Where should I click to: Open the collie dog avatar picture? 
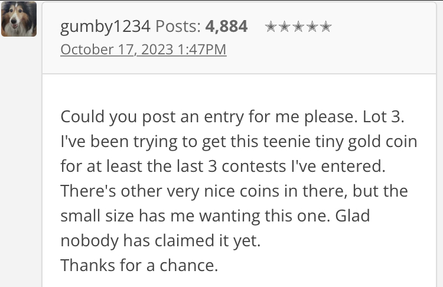tap(19, 19)
